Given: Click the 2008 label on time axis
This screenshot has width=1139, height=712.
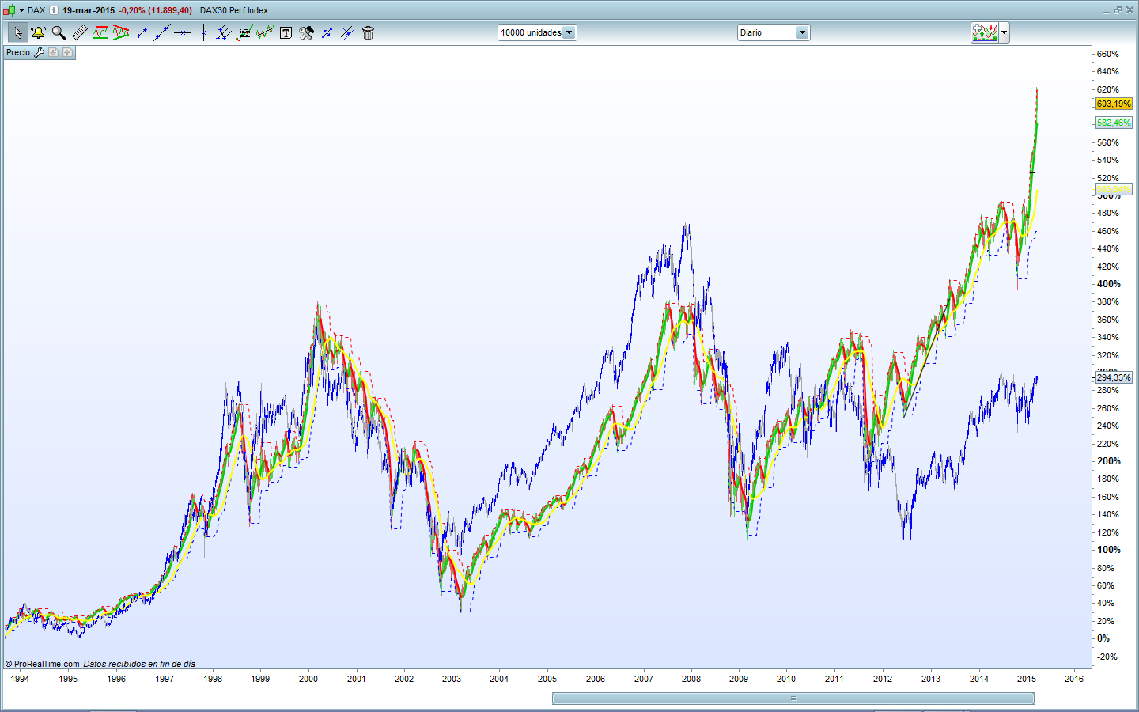Looking at the screenshot, I should (691, 679).
